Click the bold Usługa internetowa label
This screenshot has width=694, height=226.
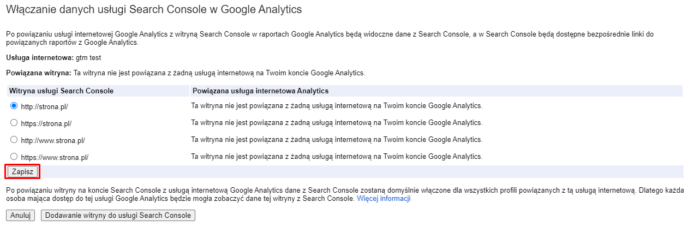39,57
